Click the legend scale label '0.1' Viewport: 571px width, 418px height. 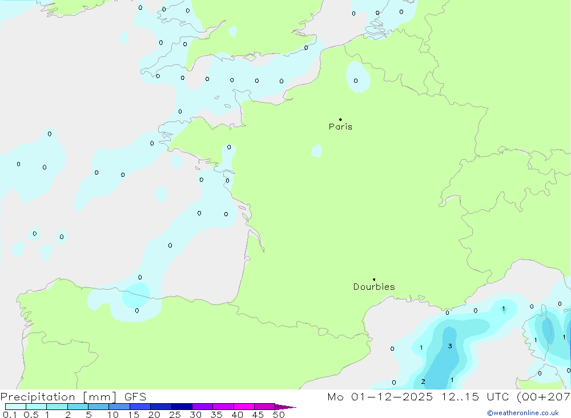click(10, 415)
